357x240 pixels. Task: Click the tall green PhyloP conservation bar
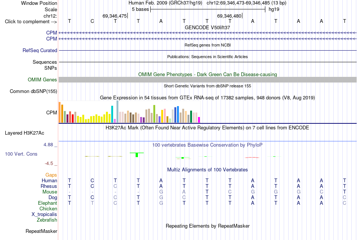click(137, 155)
